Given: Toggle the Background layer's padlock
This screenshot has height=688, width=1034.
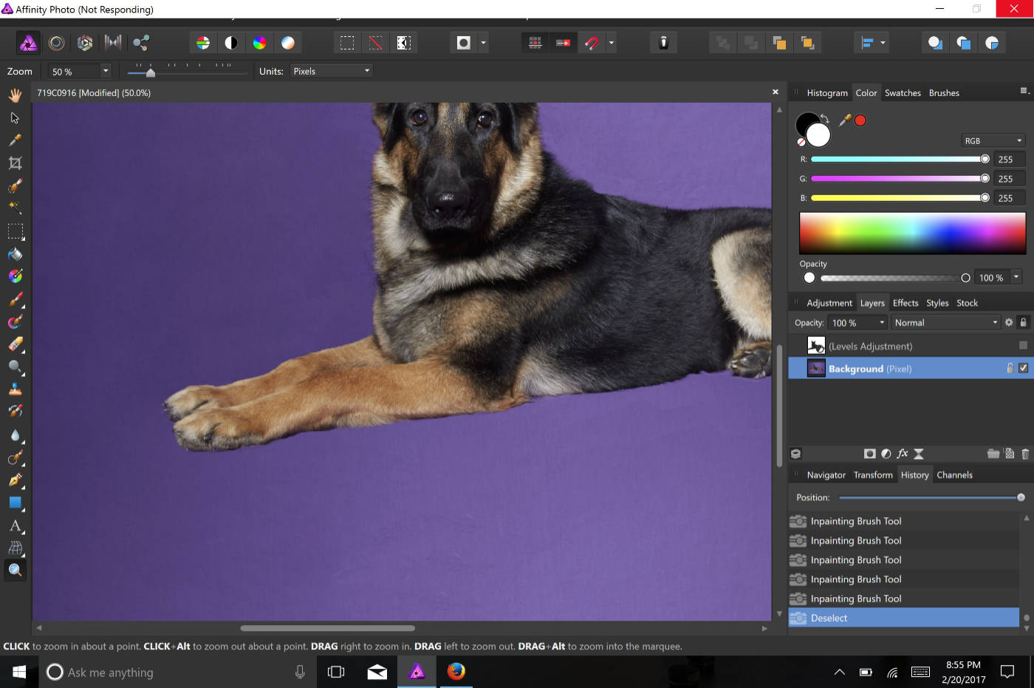Looking at the screenshot, I should tap(1010, 368).
